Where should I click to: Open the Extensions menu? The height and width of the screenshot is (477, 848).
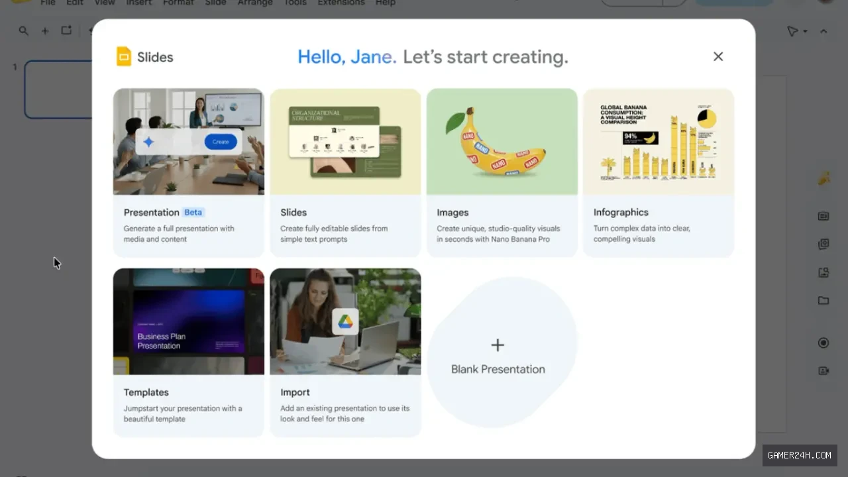tap(341, 3)
